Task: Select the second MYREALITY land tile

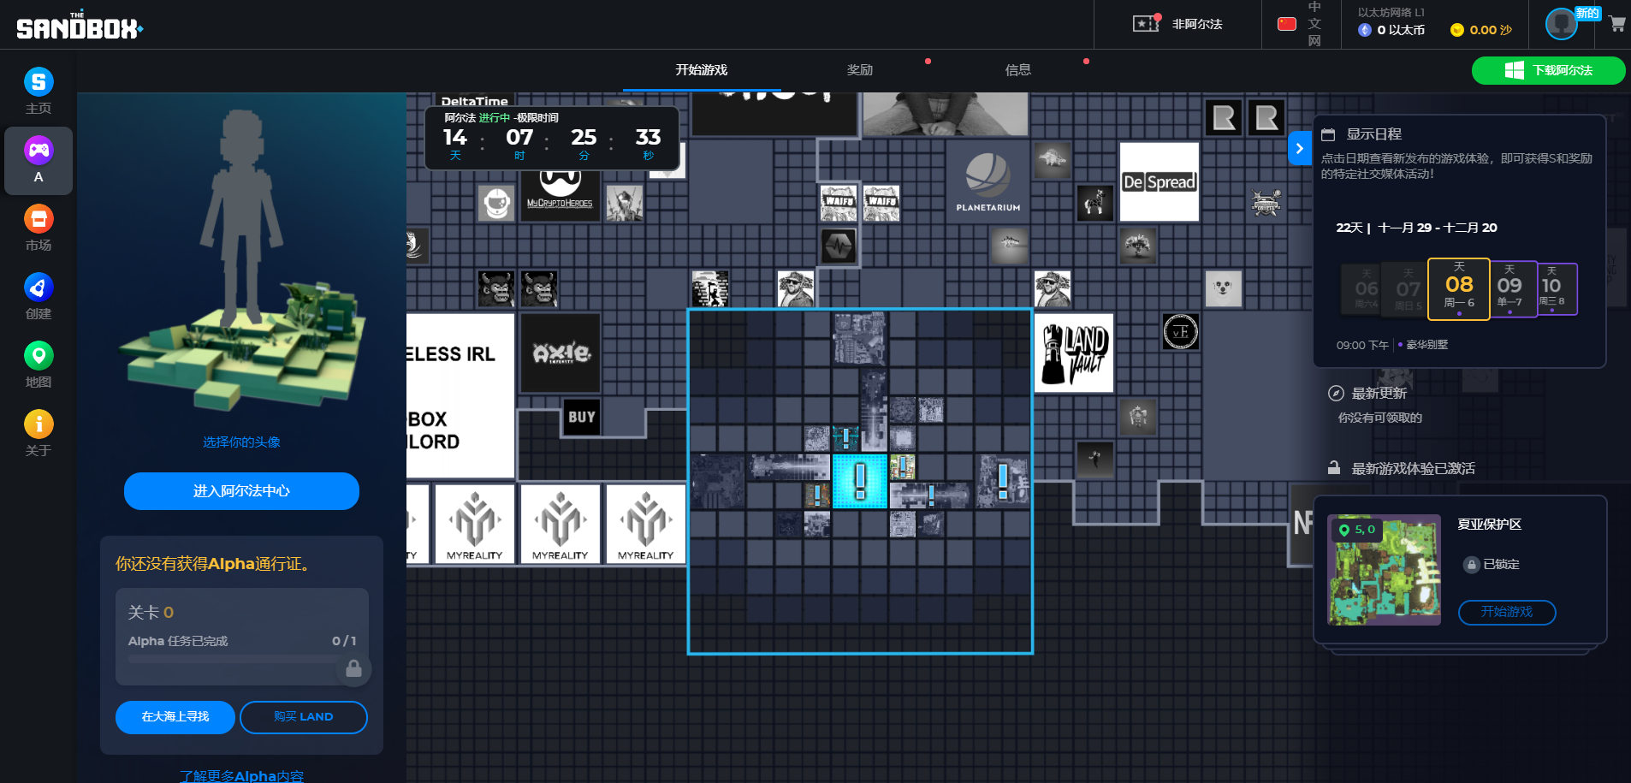Action: coord(560,524)
